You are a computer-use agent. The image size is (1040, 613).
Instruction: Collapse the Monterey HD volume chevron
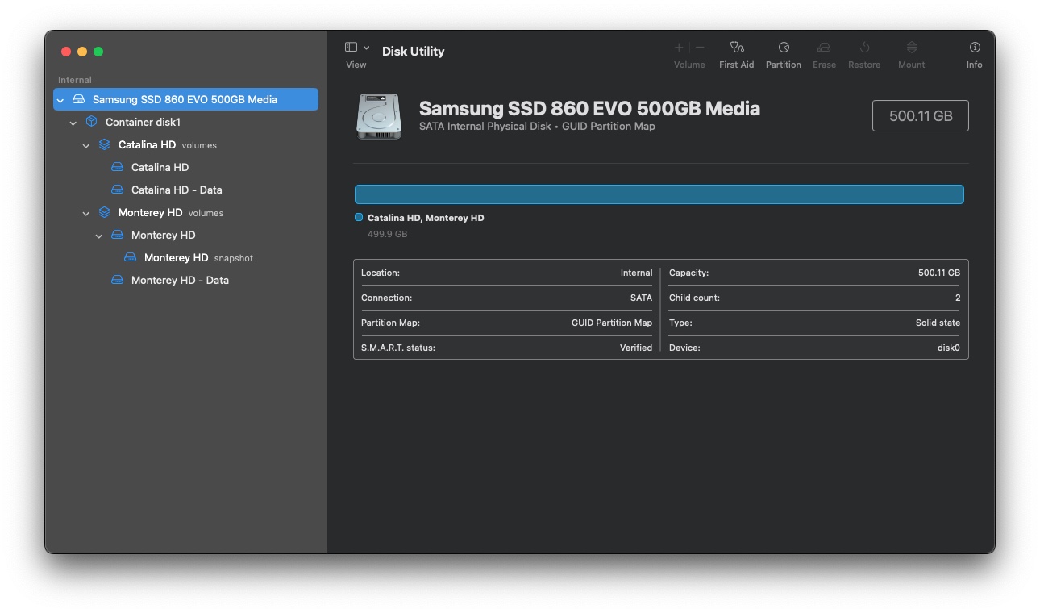coord(99,236)
